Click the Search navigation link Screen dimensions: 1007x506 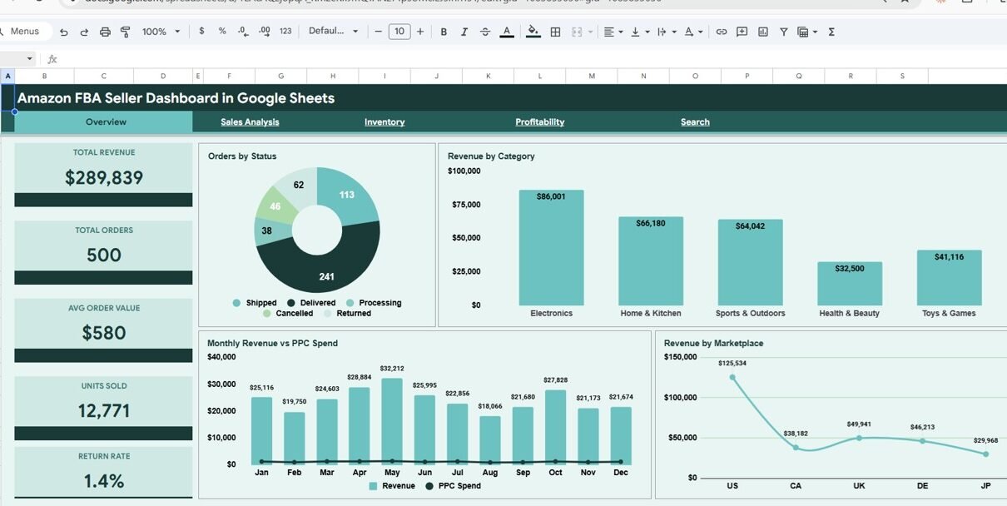click(x=695, y=122)
